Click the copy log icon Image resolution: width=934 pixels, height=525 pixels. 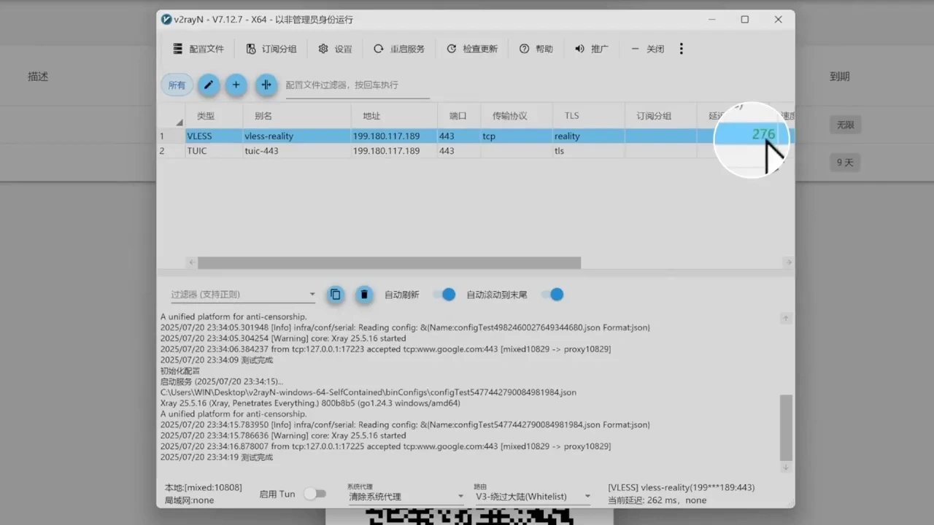(x=336, y=295)
